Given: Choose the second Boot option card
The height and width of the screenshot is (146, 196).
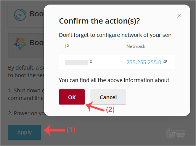Looking at the screenshot, I should [26, 45].
